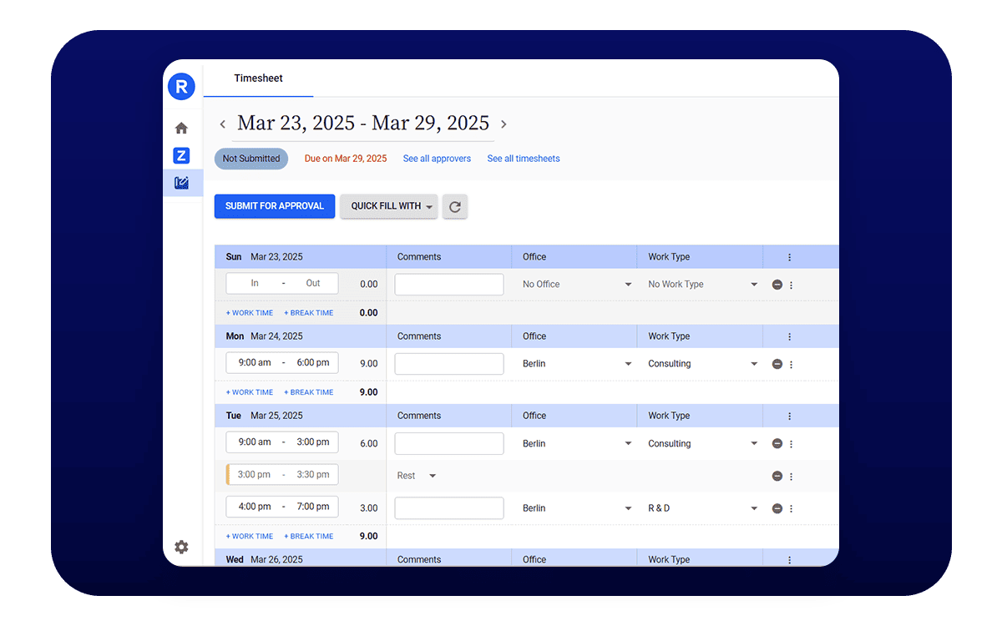Open Tue Mar 25 header options menu
Viewport: 1002px width, 626px height.
(x=790, y=416)
